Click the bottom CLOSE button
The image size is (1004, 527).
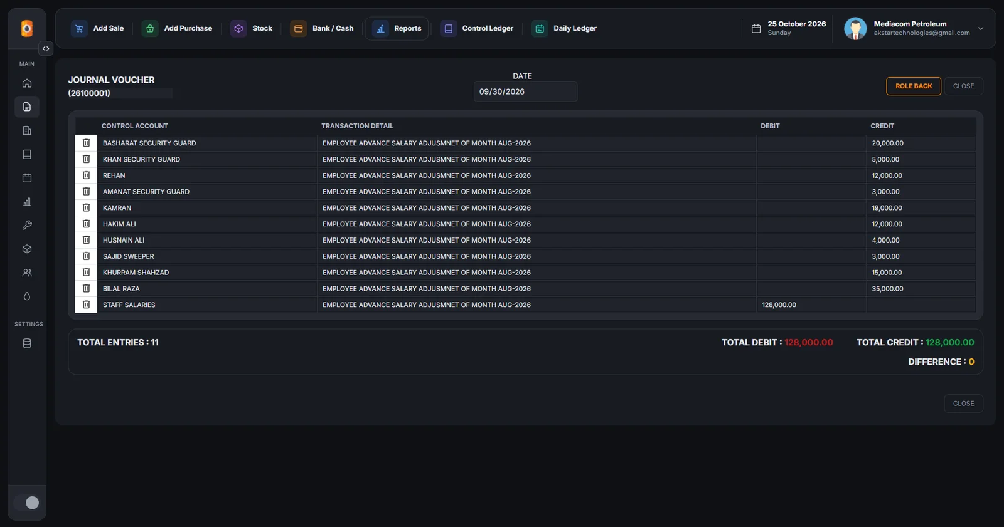[963, 404]
